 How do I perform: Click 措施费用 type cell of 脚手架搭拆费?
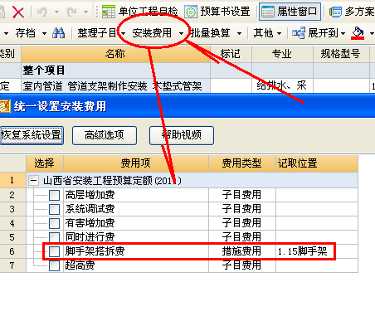(x=242, y=251)
